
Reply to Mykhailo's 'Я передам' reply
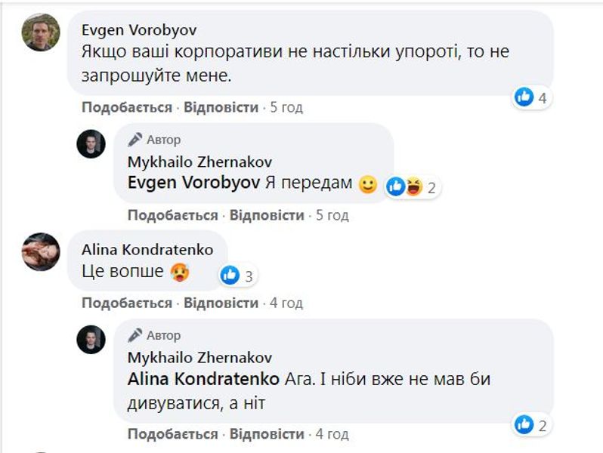267,215
